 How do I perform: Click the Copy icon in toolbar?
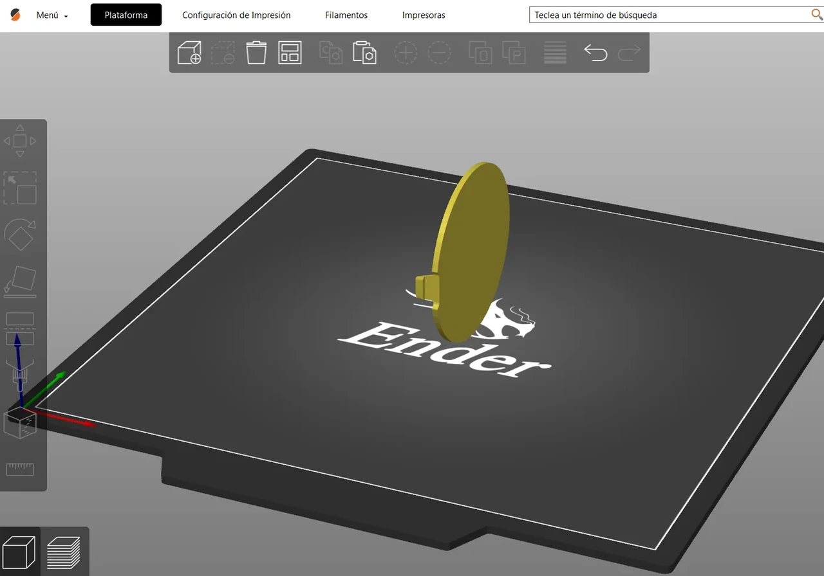tap(331, 52)
